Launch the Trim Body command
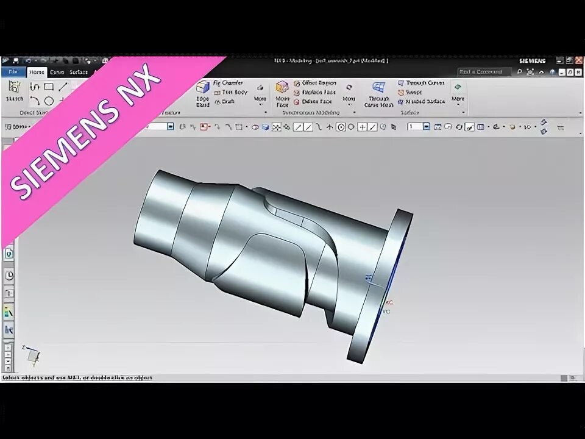This screenshot has height=439, width=585. point(230,92)
